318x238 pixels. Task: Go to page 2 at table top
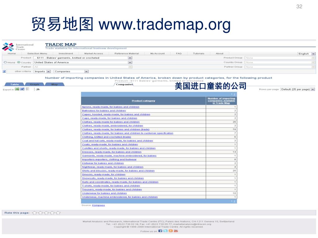234,94
